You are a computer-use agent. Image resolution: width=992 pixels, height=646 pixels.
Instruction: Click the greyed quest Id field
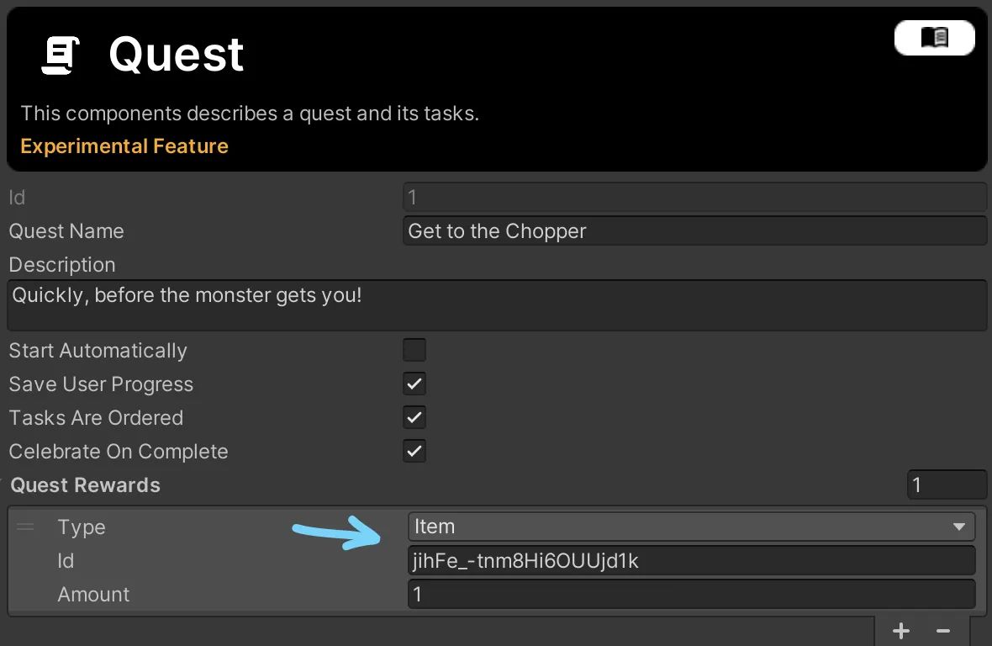(x=694, y=198)
